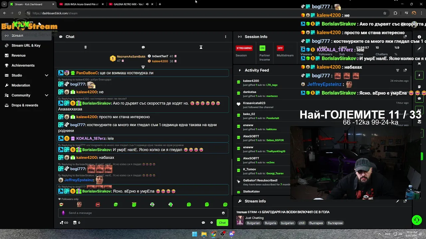Click the K_Tomov gifted sub activity entry
The height and width of the screenshot is (239, 426).
(263, 171)
